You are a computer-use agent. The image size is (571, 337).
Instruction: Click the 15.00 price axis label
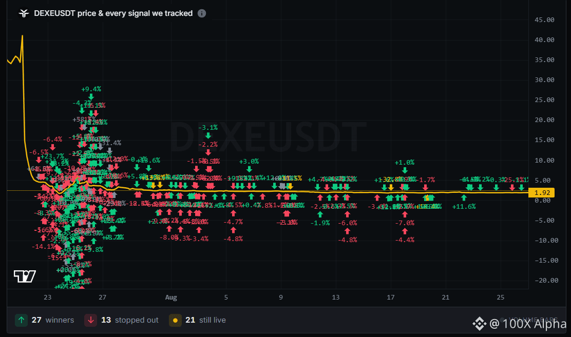point(544,140)
